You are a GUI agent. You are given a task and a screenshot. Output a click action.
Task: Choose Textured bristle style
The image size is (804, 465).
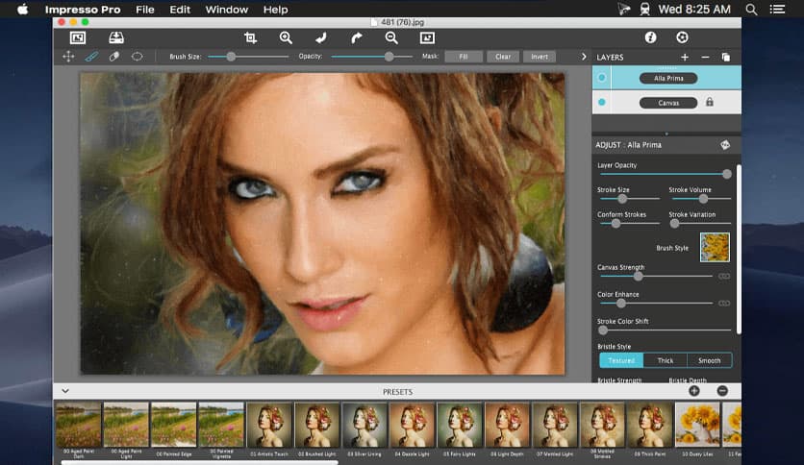(x=621, y=360)
